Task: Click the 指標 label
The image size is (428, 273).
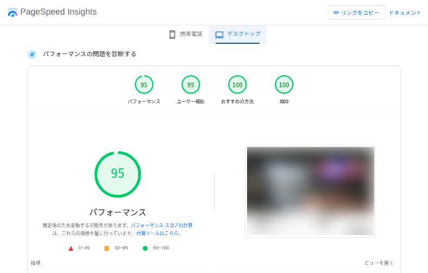Action: point(36,263)
